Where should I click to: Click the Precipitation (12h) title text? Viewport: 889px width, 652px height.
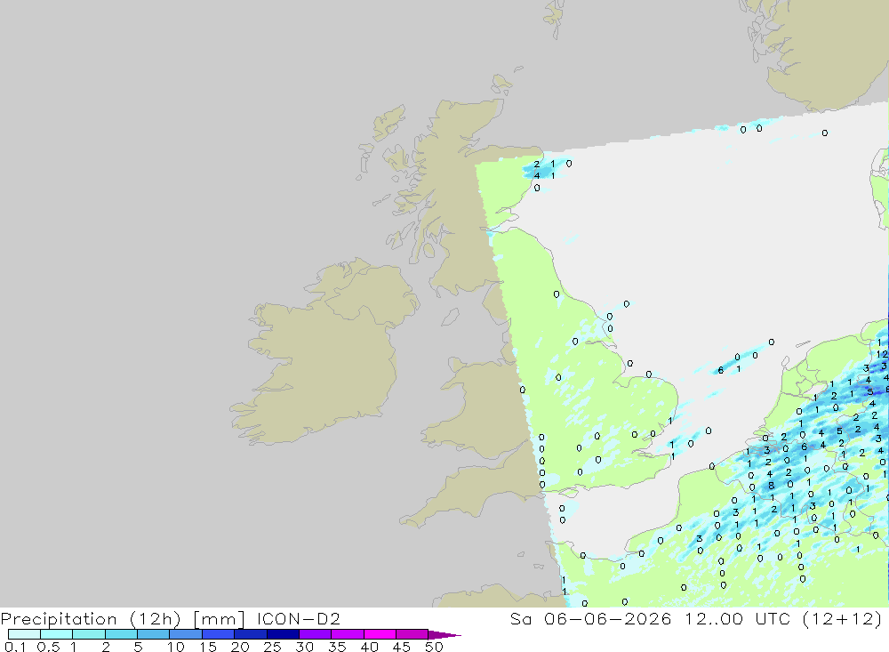pyautogui.click(x=91, y=618)
